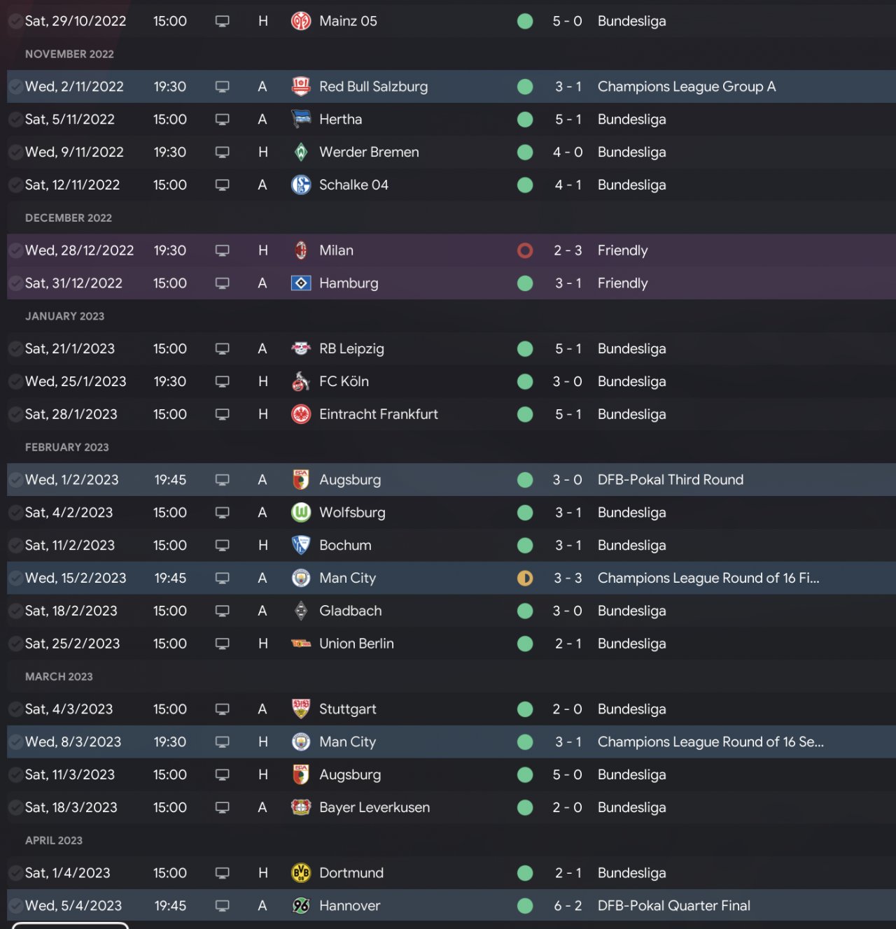This screenshot has width=896, height=929.
Task: Click the Milan club badge
Action: point(301,250)
